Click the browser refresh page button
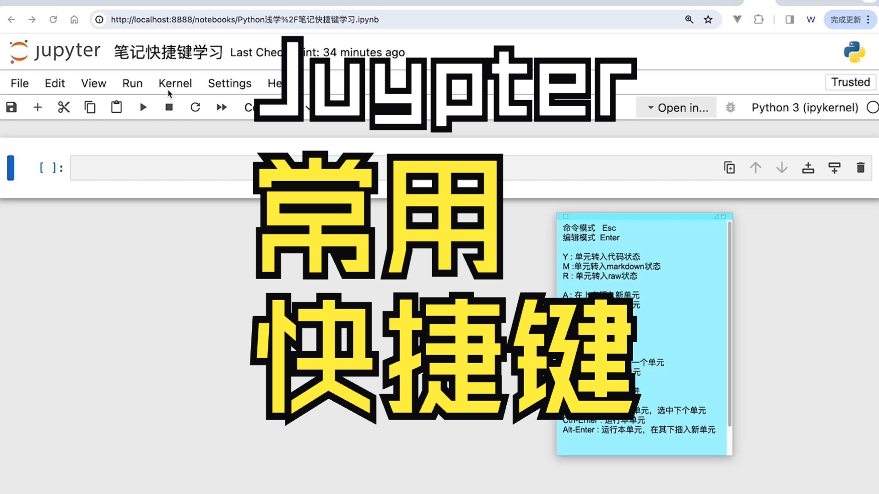Image resolution: width=879 pixels, height=494 pixels. (53, 19)
